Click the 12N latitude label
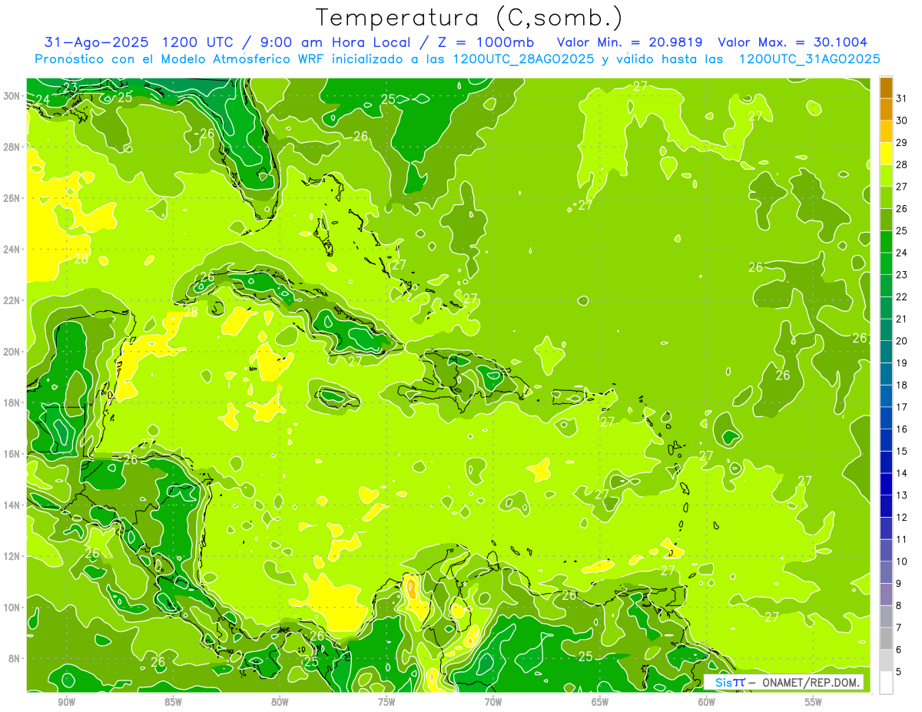Viewport: 922px width, 712px height. [12, 556]
